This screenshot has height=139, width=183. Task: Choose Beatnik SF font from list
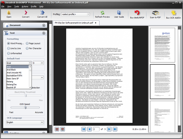17,87
